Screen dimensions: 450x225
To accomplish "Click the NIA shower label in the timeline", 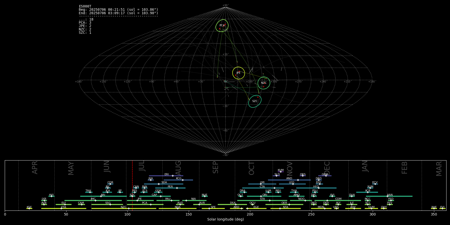I will [x=193, y=199].
